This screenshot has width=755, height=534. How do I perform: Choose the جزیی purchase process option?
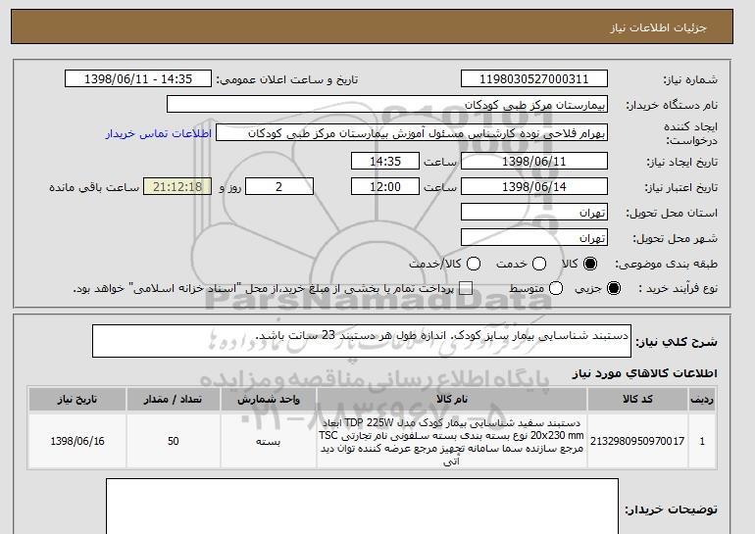tap(614, 289)
